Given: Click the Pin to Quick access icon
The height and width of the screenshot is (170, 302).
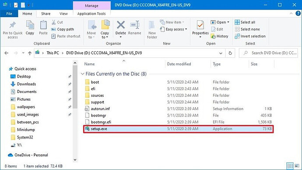Looking at the screenshot, I should pyautogui.click(x=13, y=25).
